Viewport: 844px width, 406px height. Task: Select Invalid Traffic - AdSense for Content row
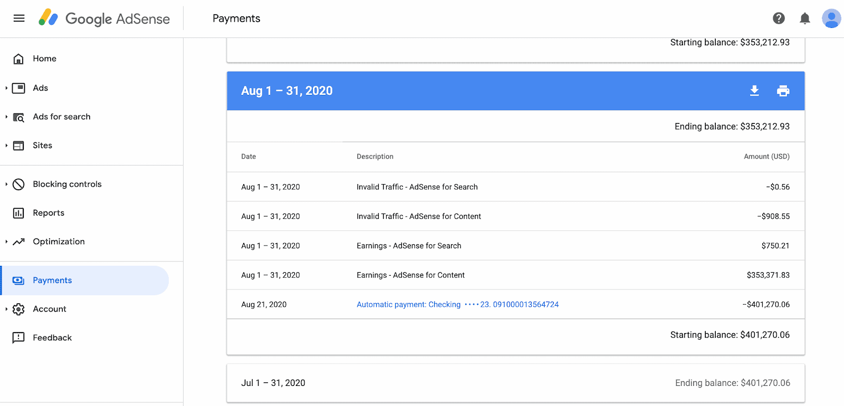click(516, 216)
